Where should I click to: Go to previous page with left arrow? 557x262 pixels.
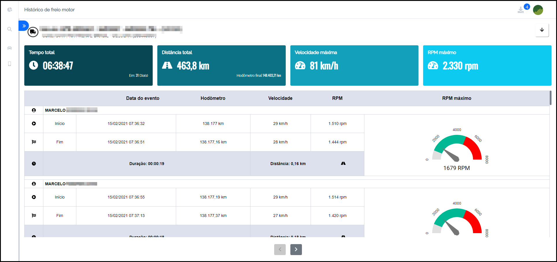point(280,250)
